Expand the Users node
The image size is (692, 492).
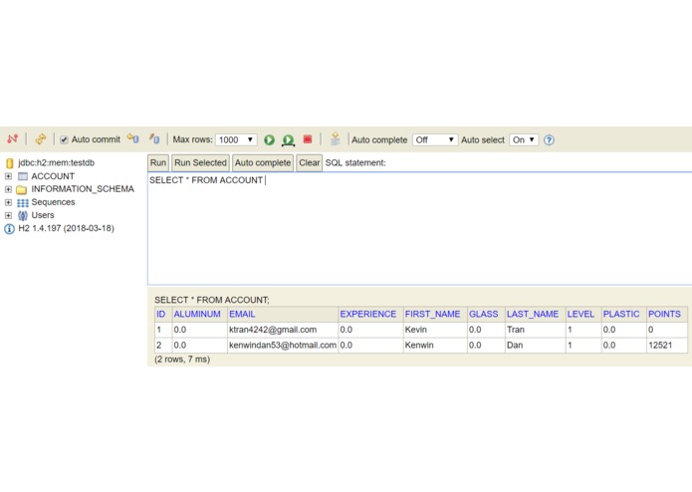(8, 215)
